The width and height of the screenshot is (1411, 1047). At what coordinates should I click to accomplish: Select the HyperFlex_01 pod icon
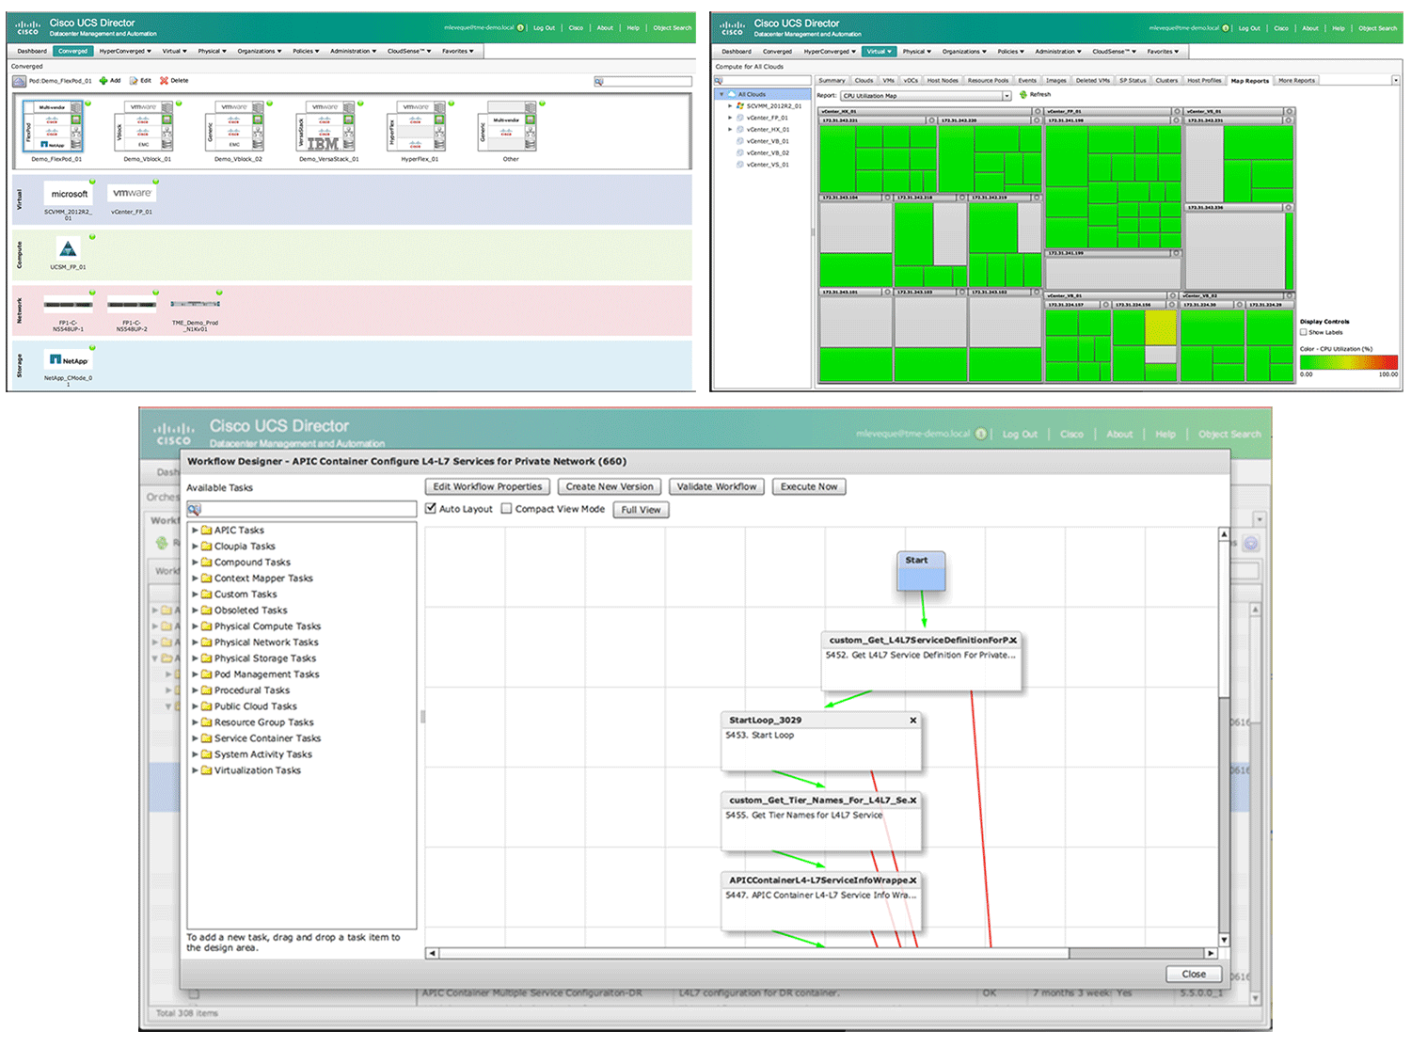417,126
